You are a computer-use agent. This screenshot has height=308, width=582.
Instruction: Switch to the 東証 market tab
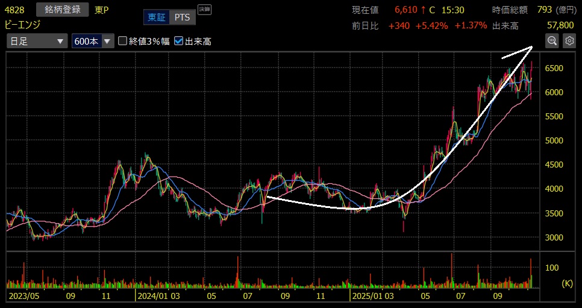coord(157,17)
